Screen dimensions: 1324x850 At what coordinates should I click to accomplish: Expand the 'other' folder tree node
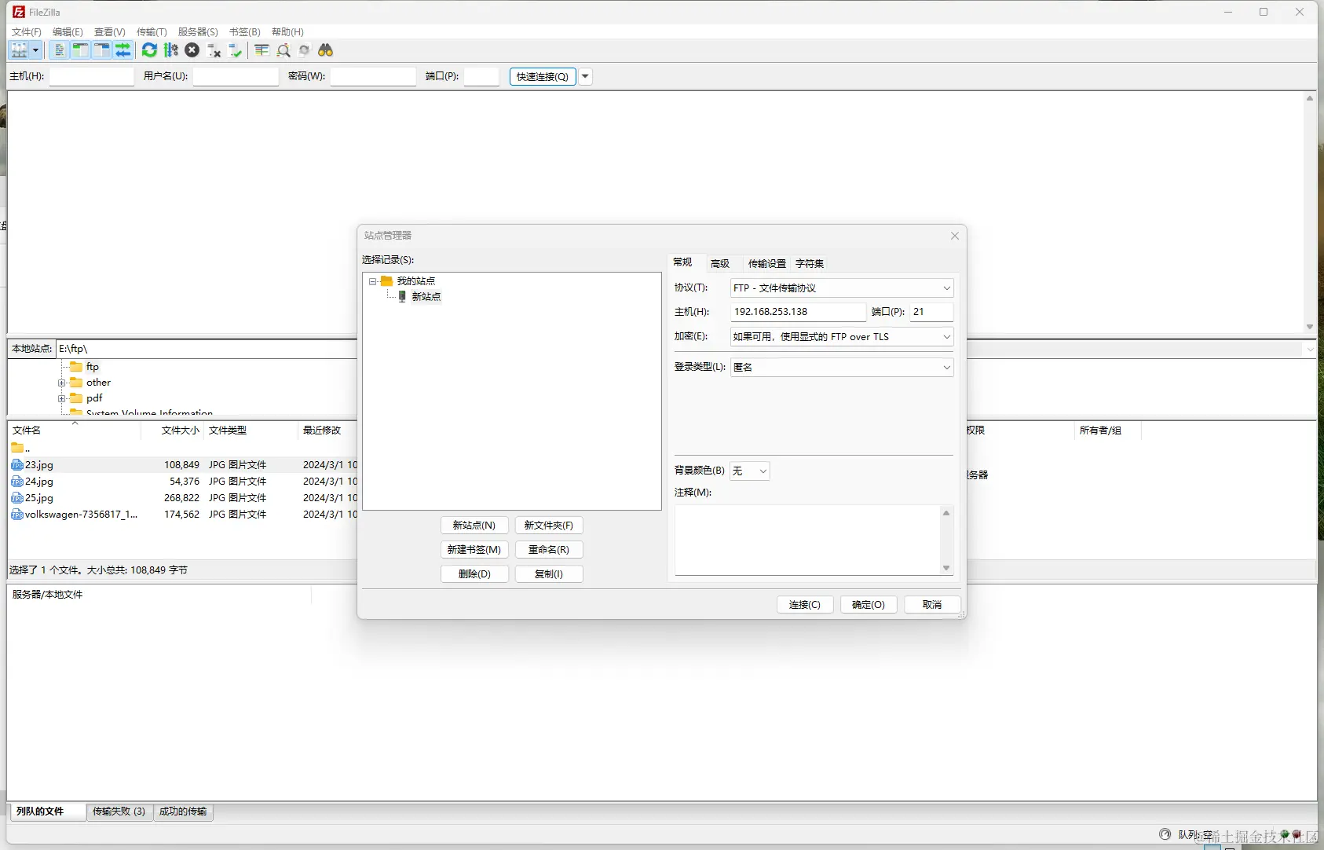61,383
